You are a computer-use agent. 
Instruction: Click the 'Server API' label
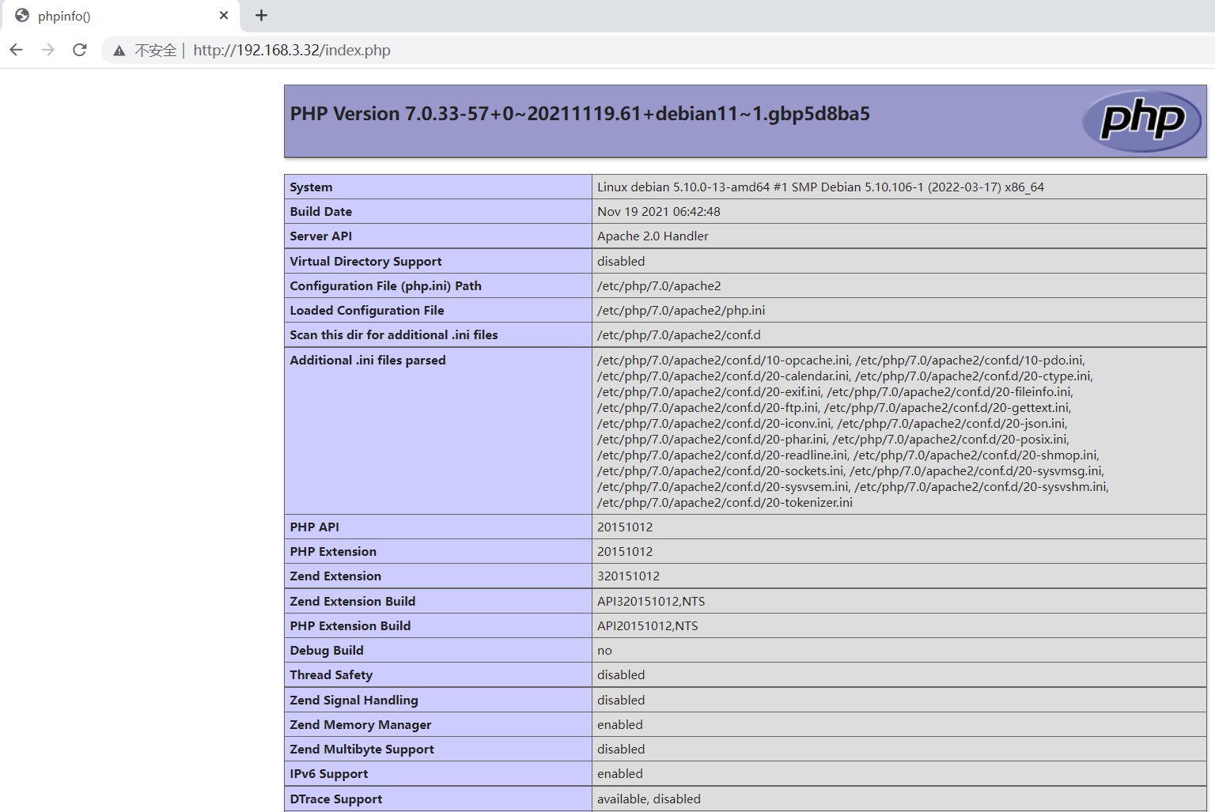pos(320,236)
